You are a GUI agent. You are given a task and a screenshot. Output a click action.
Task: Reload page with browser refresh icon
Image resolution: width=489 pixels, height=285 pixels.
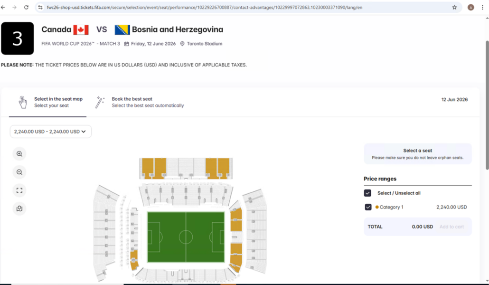tap(26, 7)
